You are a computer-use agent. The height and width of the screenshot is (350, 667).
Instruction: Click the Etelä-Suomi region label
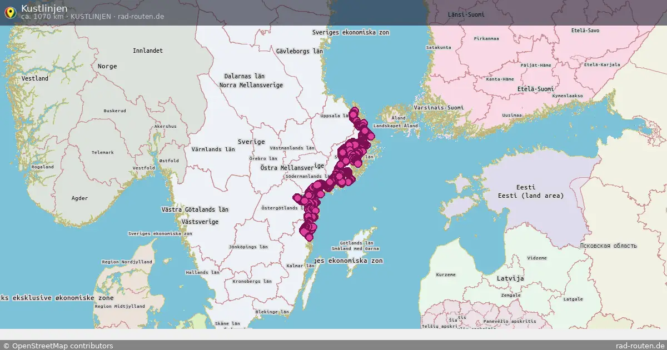(x=536, y=89)
